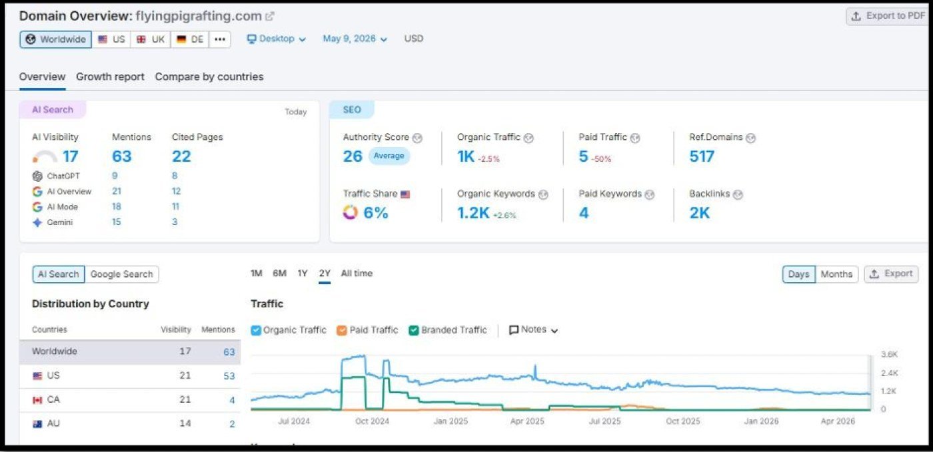Screen dimensions: 933x452
Task: Select the Worldwide region filter
Action: pyautogui.click(x=56, y=39)
